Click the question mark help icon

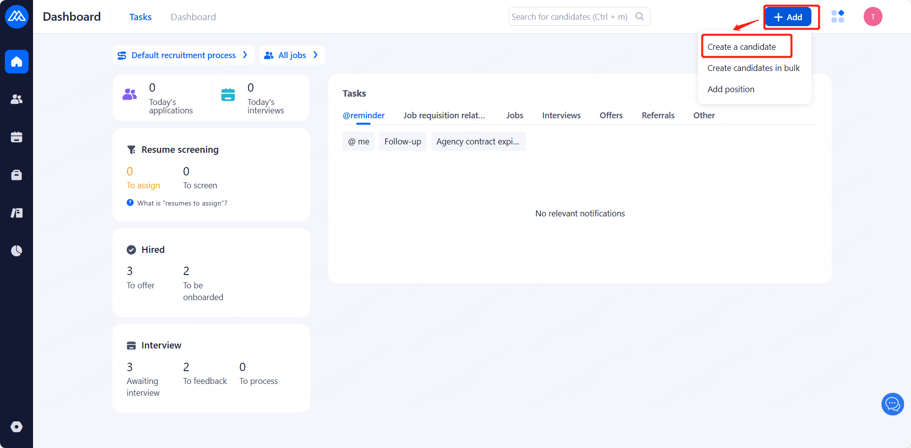pos(130,203)
